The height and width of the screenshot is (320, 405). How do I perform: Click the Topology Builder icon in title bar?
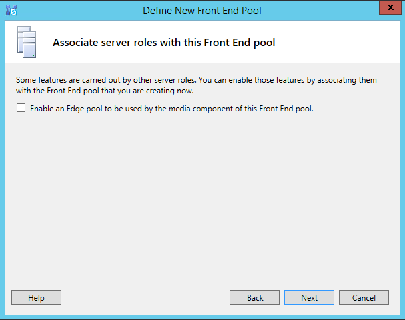point(11,10)
